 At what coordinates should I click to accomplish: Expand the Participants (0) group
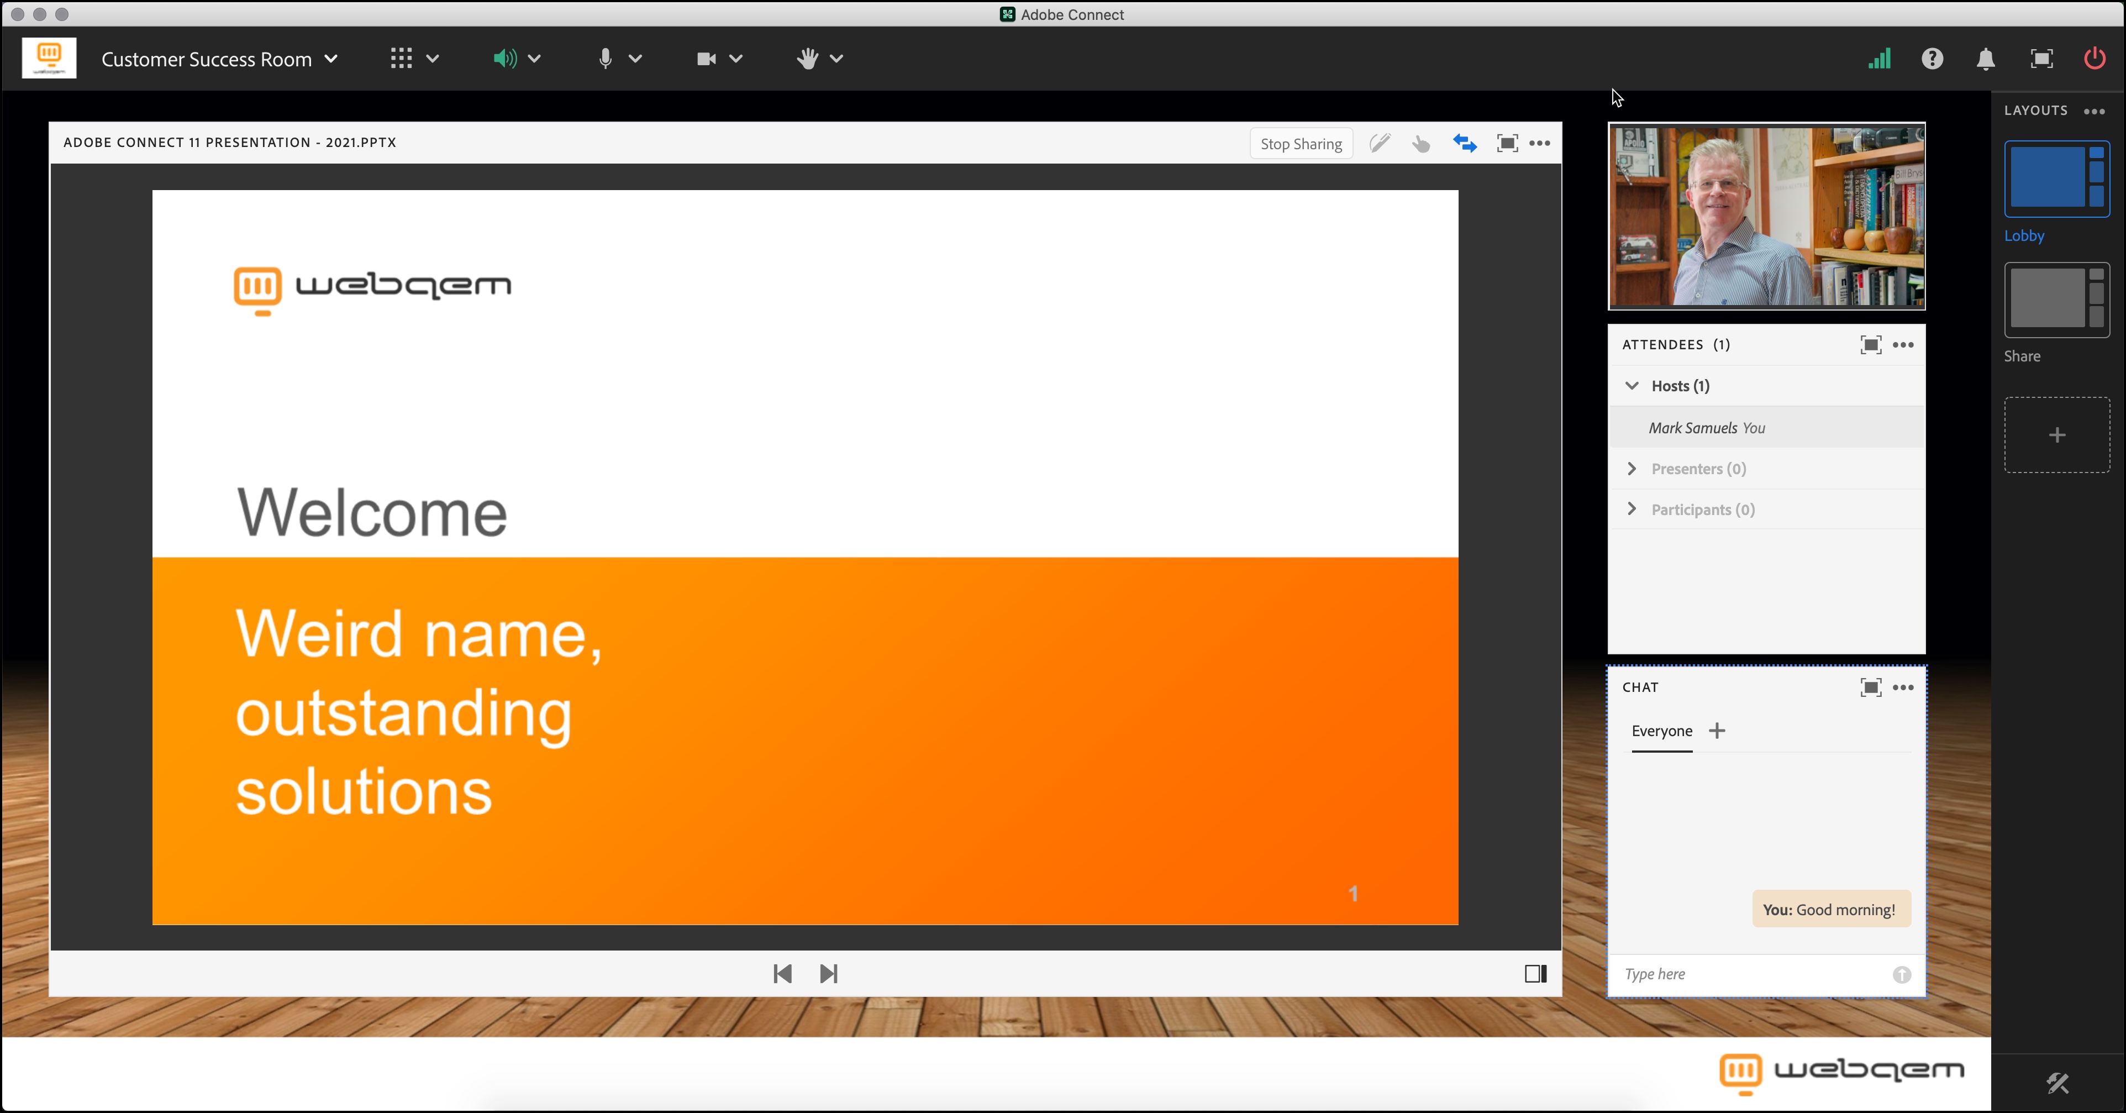point(1632,508)
